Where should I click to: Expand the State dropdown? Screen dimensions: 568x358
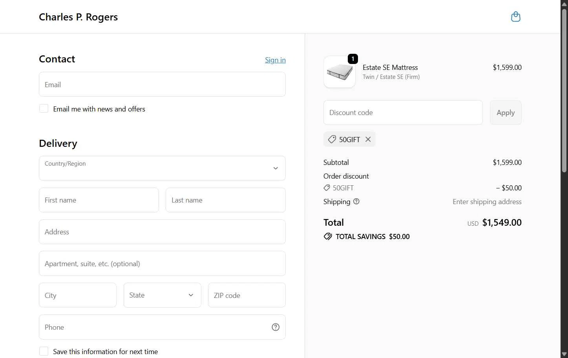coord(162,295)
